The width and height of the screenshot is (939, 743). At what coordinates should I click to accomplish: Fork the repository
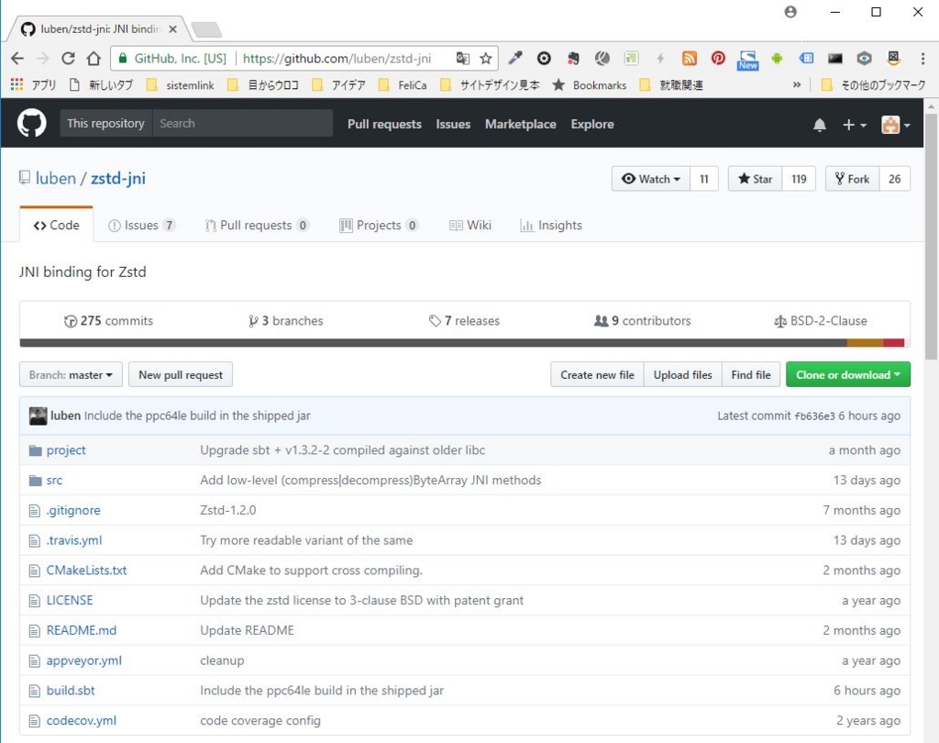(852, 179)
